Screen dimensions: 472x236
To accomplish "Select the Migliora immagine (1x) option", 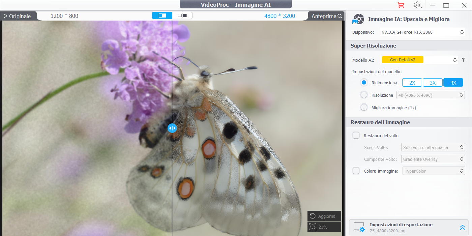I will click(x=364, y=108).
